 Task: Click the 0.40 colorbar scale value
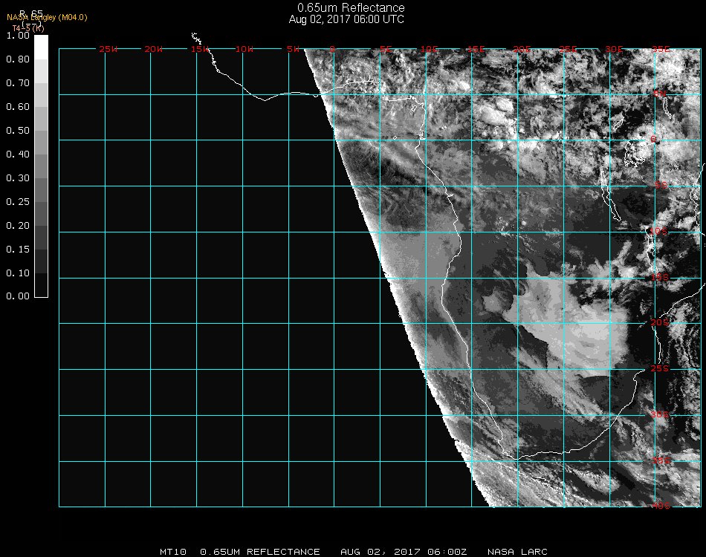click(18, 154)
